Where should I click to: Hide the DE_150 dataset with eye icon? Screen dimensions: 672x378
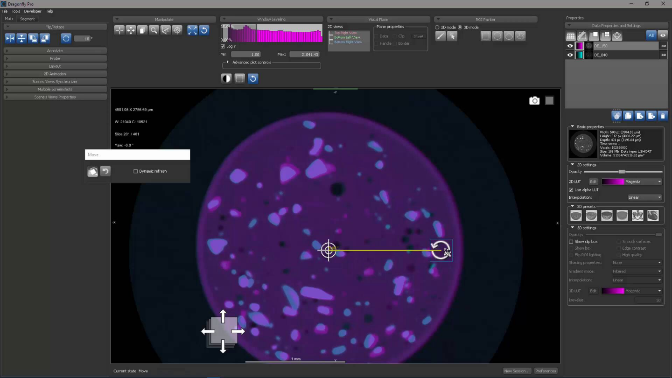570,46
